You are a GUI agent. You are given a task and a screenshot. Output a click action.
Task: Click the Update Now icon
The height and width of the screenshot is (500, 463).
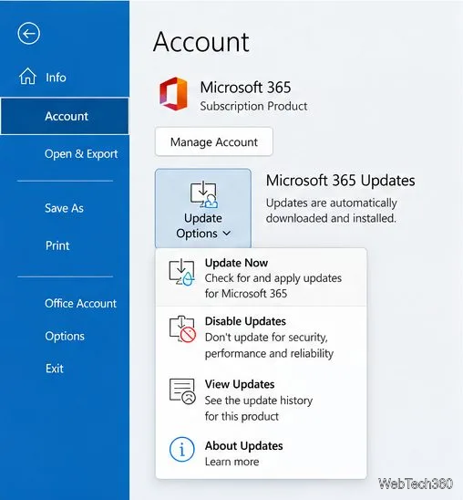pyautogui.click(x=181, y=272)
